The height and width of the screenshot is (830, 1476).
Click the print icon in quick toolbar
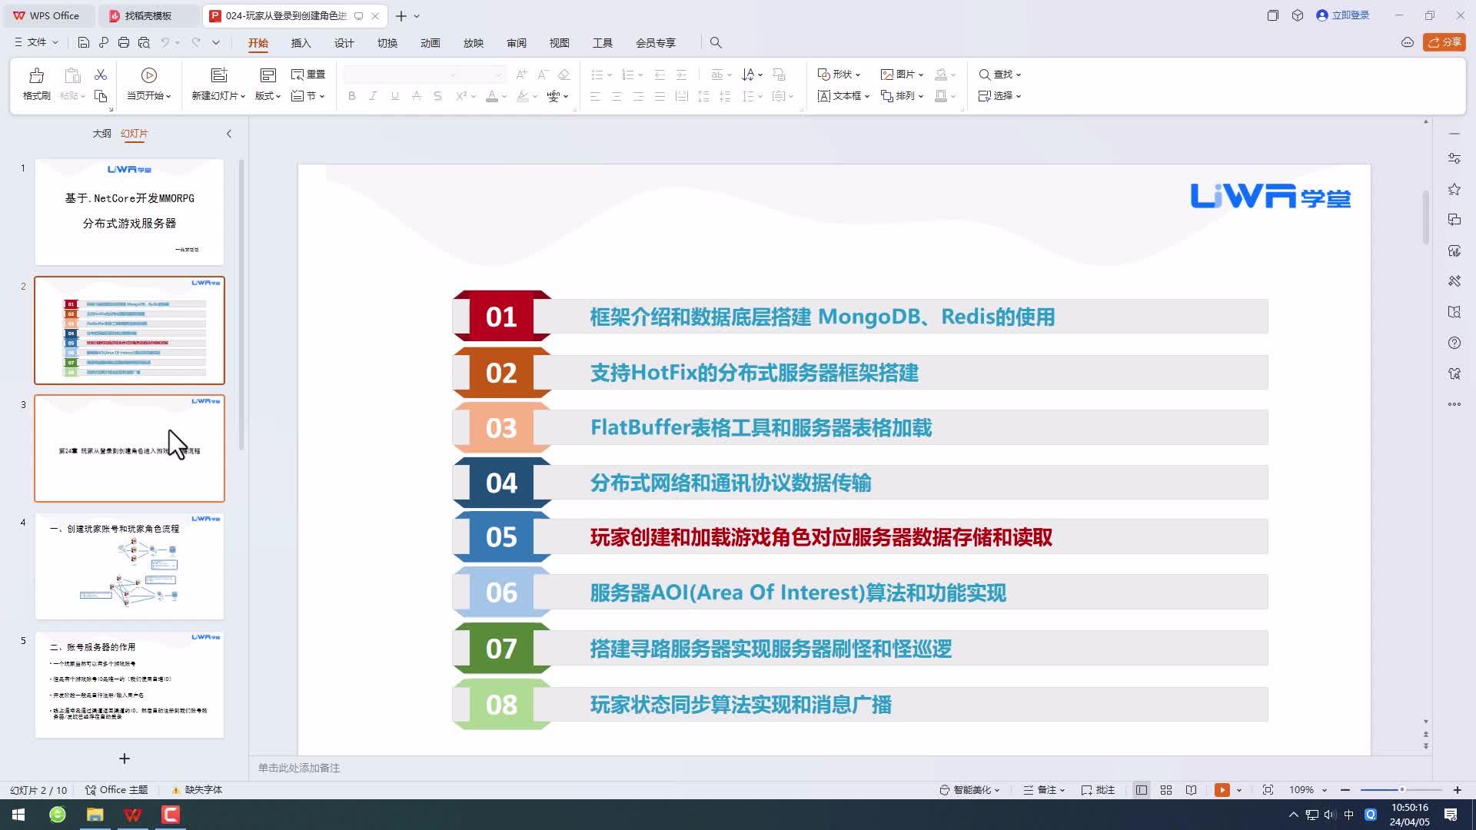[x=124, y=42]
